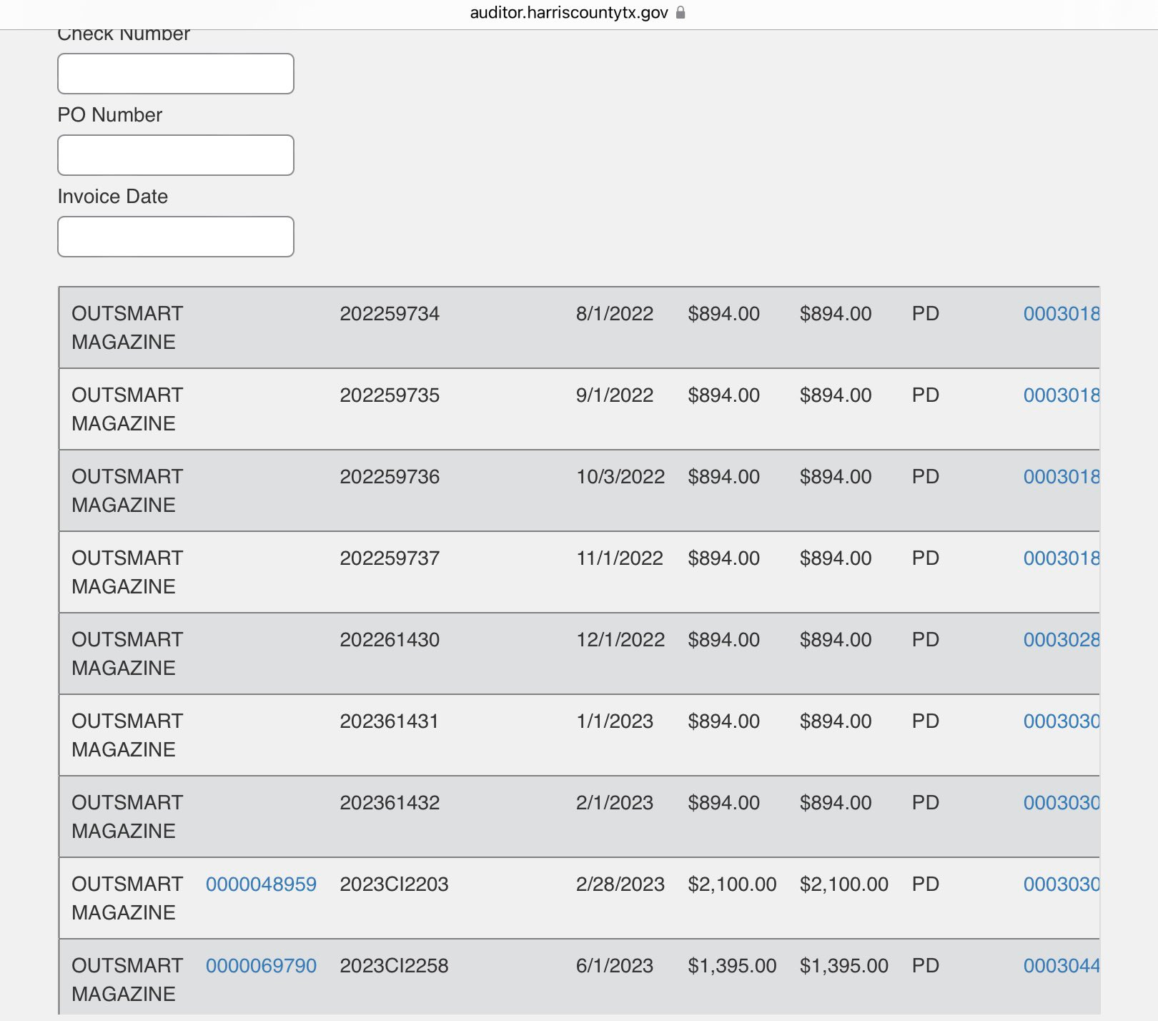Open the 0003028 link in the 12/1/2022 row
This screenshot has width=1158, height=1021.
pos(1061,640)
